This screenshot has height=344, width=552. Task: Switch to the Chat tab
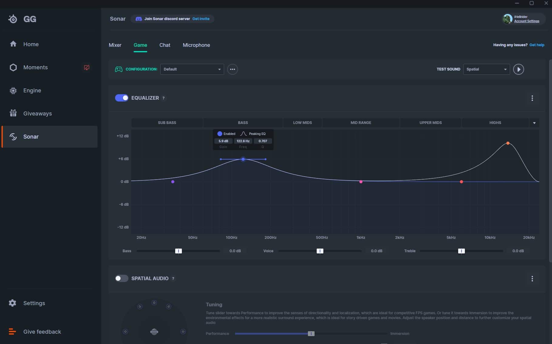click(165, 45)
